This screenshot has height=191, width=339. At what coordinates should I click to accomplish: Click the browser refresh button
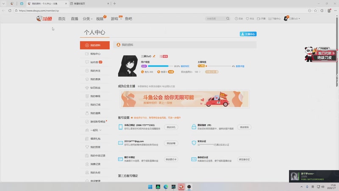click(10, 10)
